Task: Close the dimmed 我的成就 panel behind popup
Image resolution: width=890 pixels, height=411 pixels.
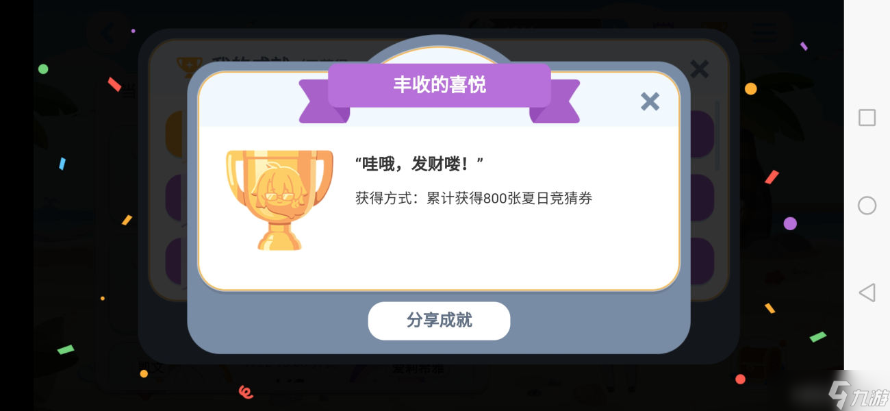Action: [699, 68]
